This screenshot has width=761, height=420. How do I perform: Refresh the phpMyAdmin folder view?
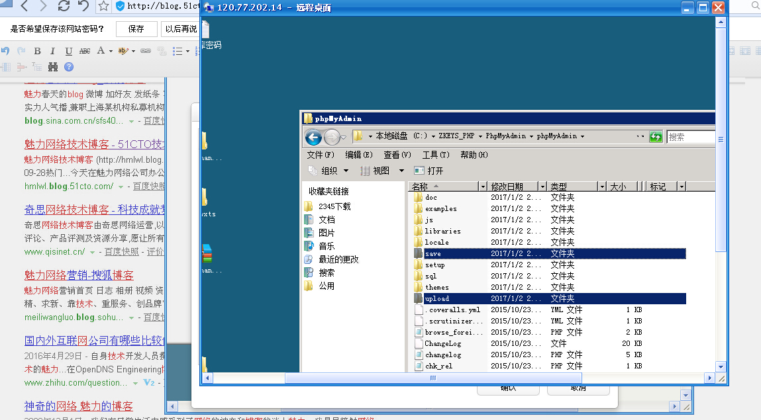click(x=656, y=137)
